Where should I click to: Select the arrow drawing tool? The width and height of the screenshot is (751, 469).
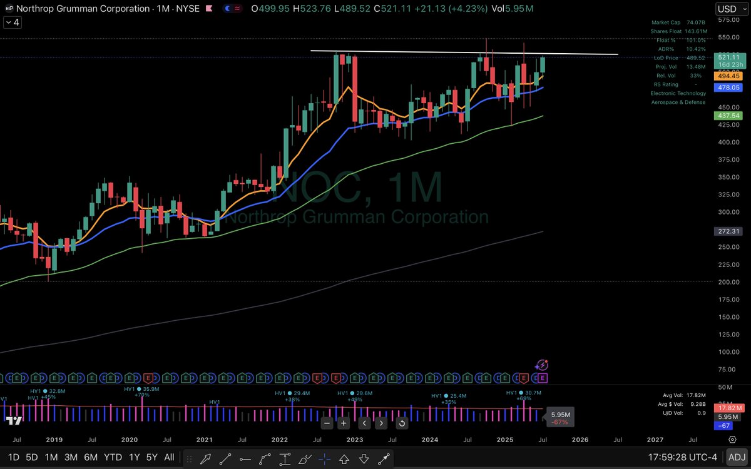[x=206, y=458]
